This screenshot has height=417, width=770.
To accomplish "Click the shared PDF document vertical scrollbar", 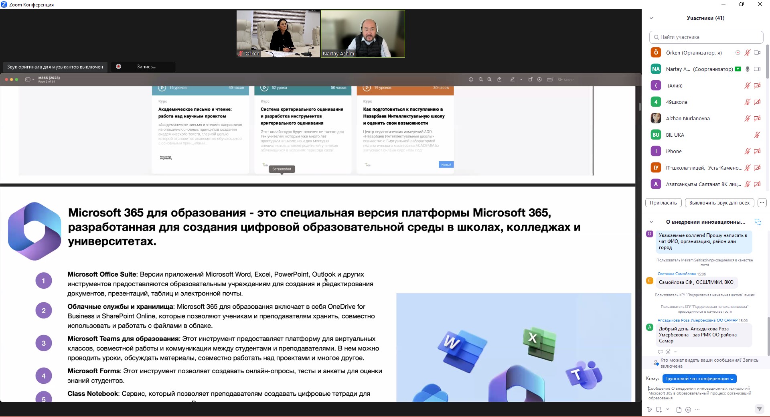I will tap(640, 107).
